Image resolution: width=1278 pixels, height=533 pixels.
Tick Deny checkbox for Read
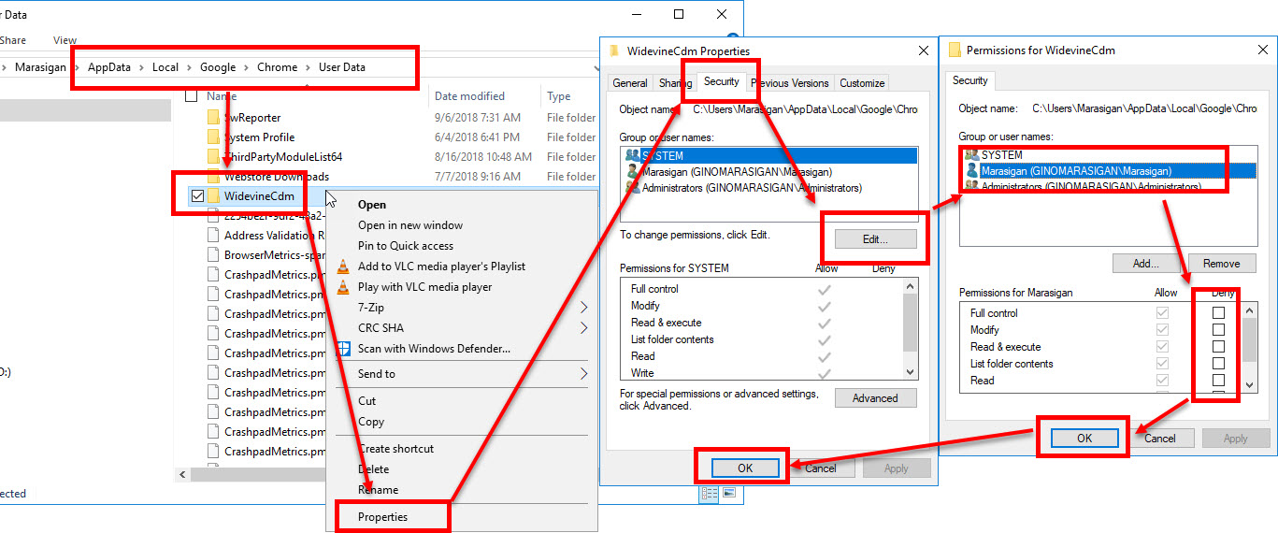1218,381
